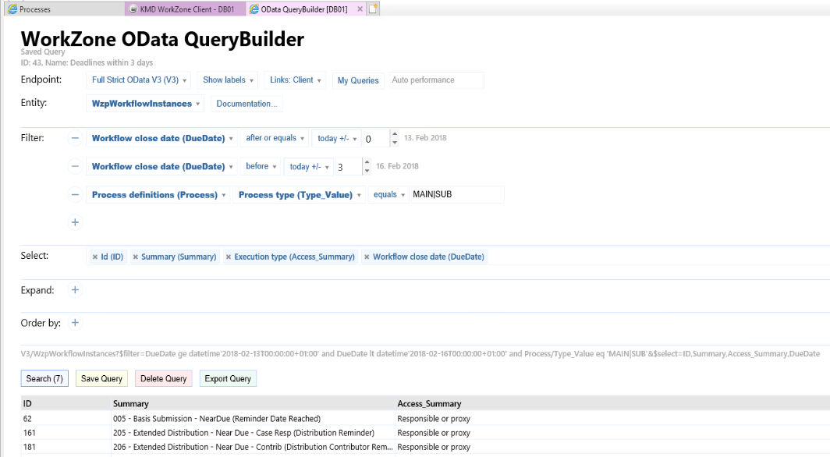Switch to the Processes tab
The width and height of the screenshot is (830, 457).
(x=65, y=9)
